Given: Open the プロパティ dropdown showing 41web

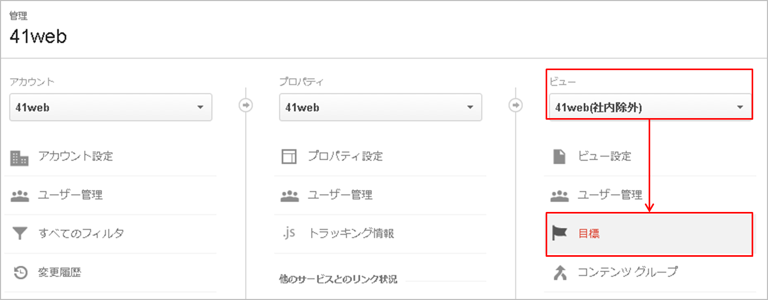Looking at the screenshot, I should 380,108.
